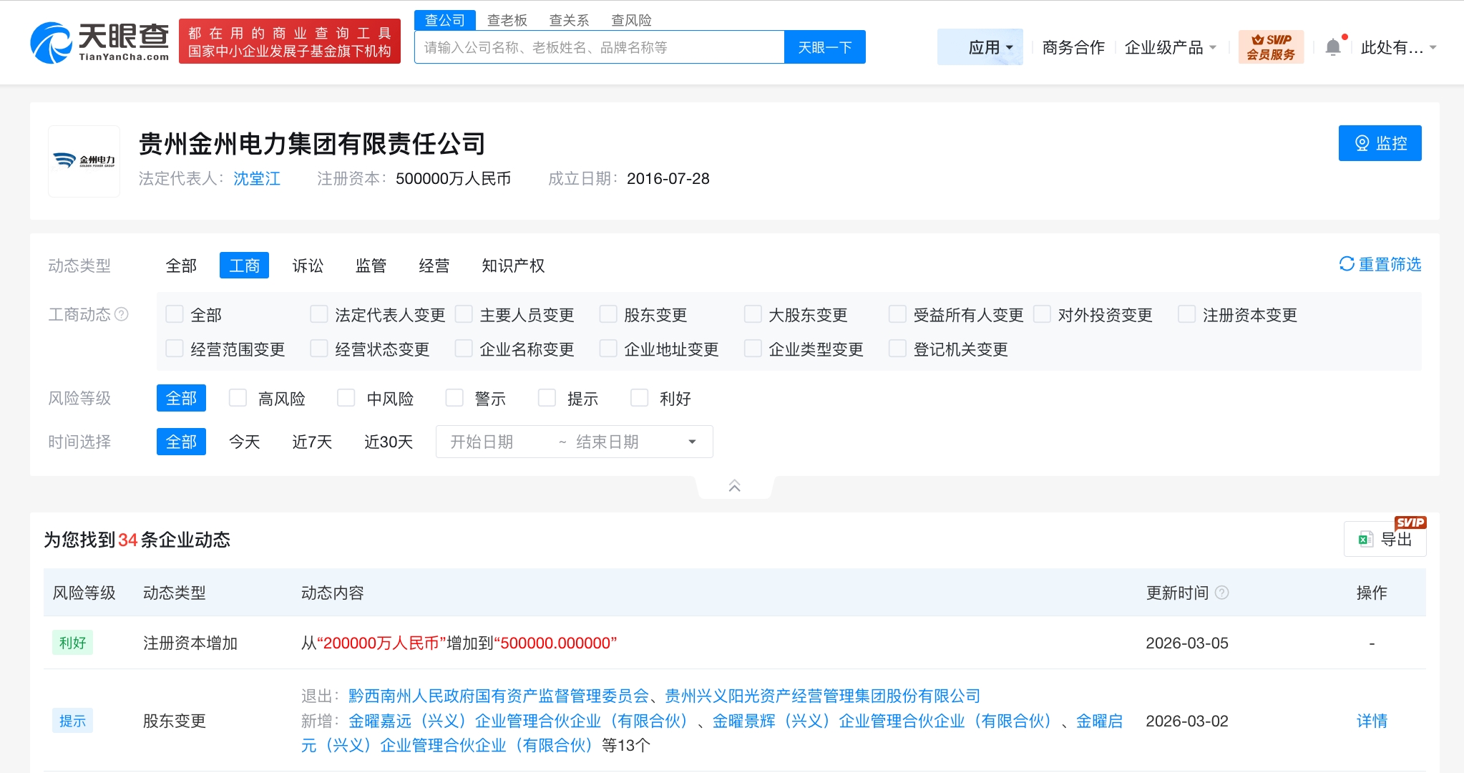
Task: Switch to the 查老板 search tab
Action: 507,20
